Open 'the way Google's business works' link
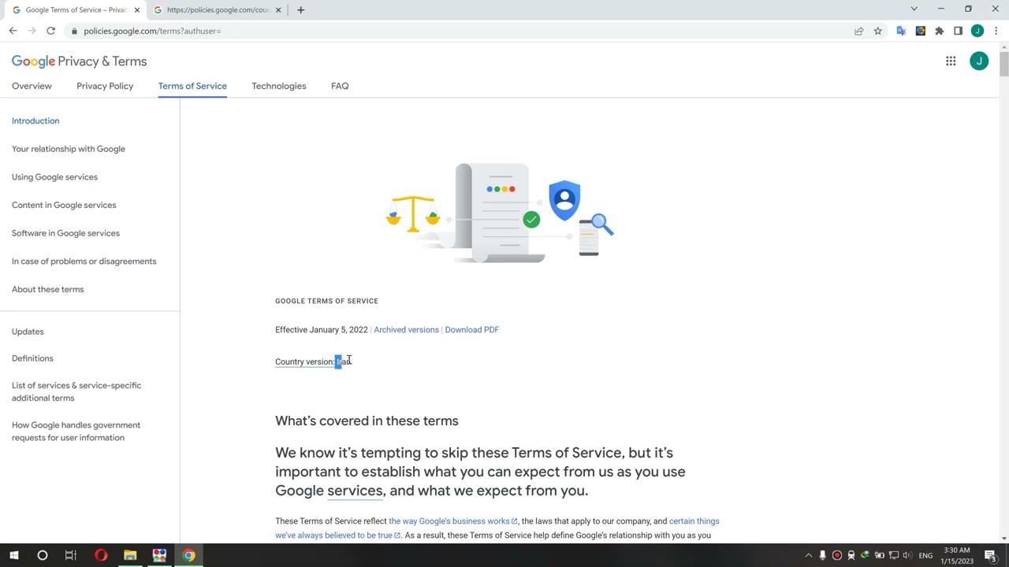 point(452,521)
